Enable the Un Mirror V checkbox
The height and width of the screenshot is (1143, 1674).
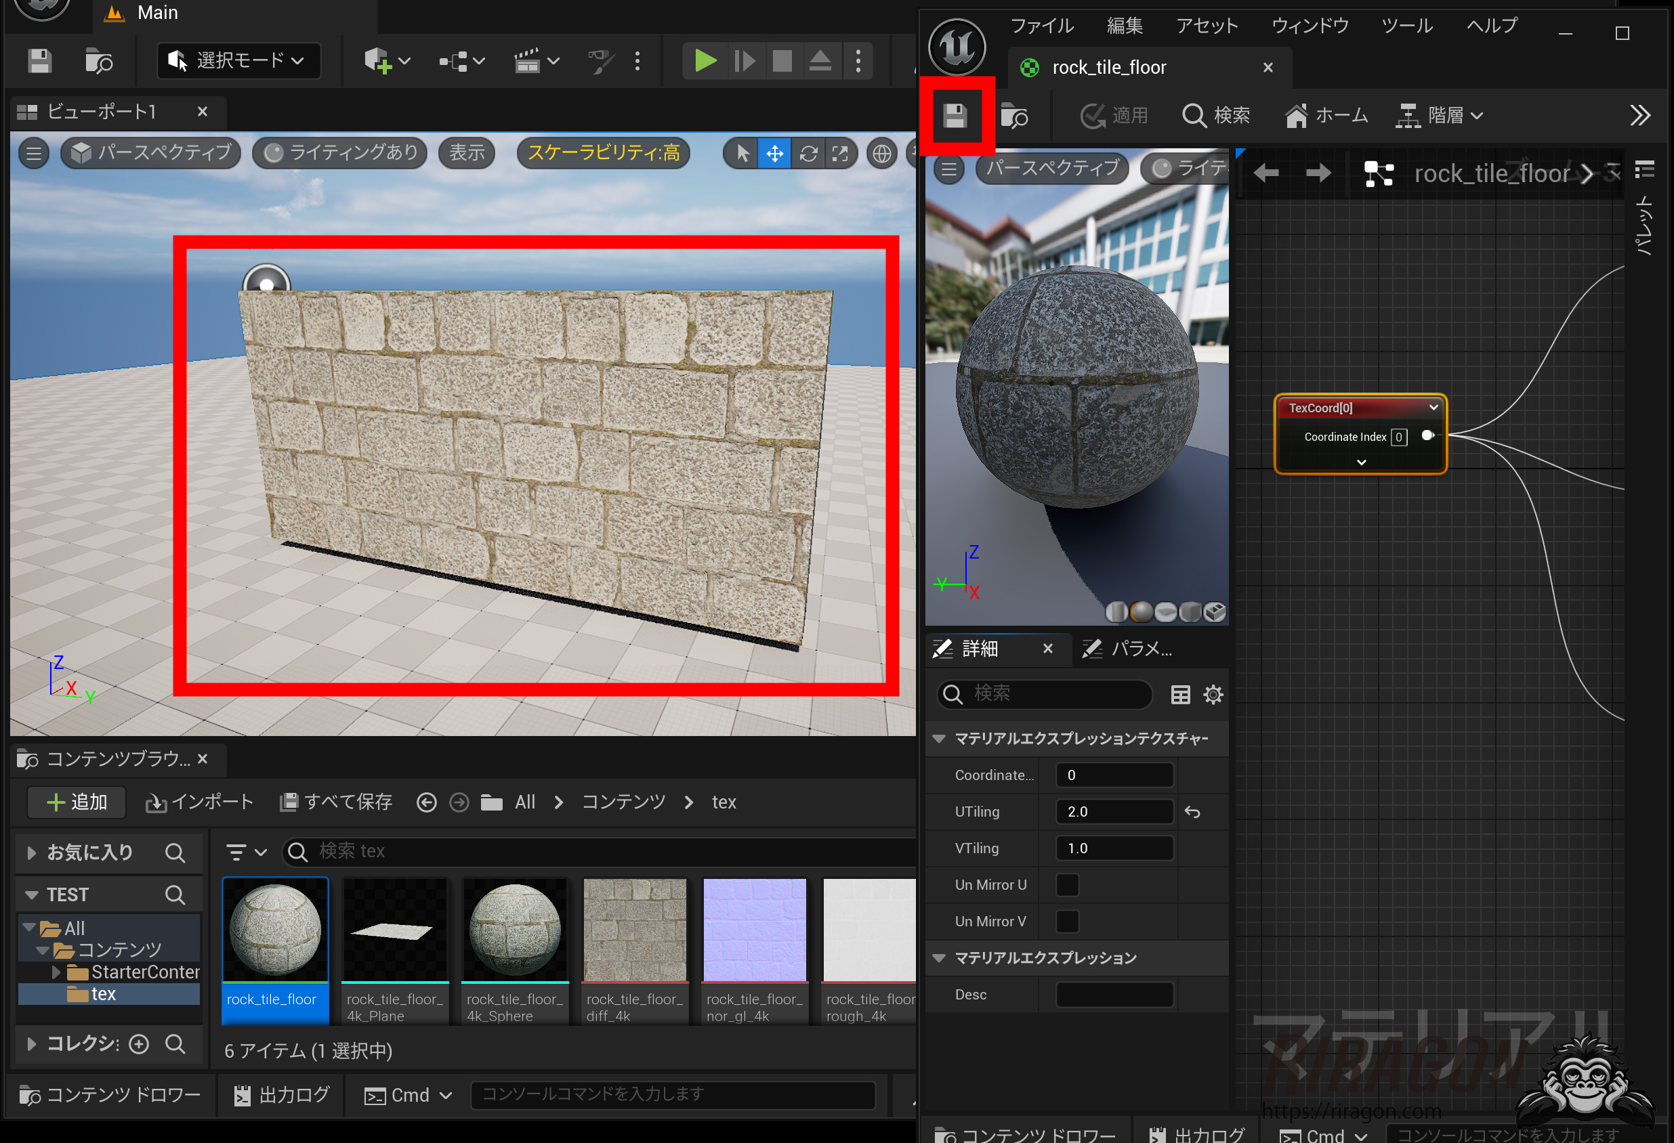pyautogui.click(x=1067, y=922)
